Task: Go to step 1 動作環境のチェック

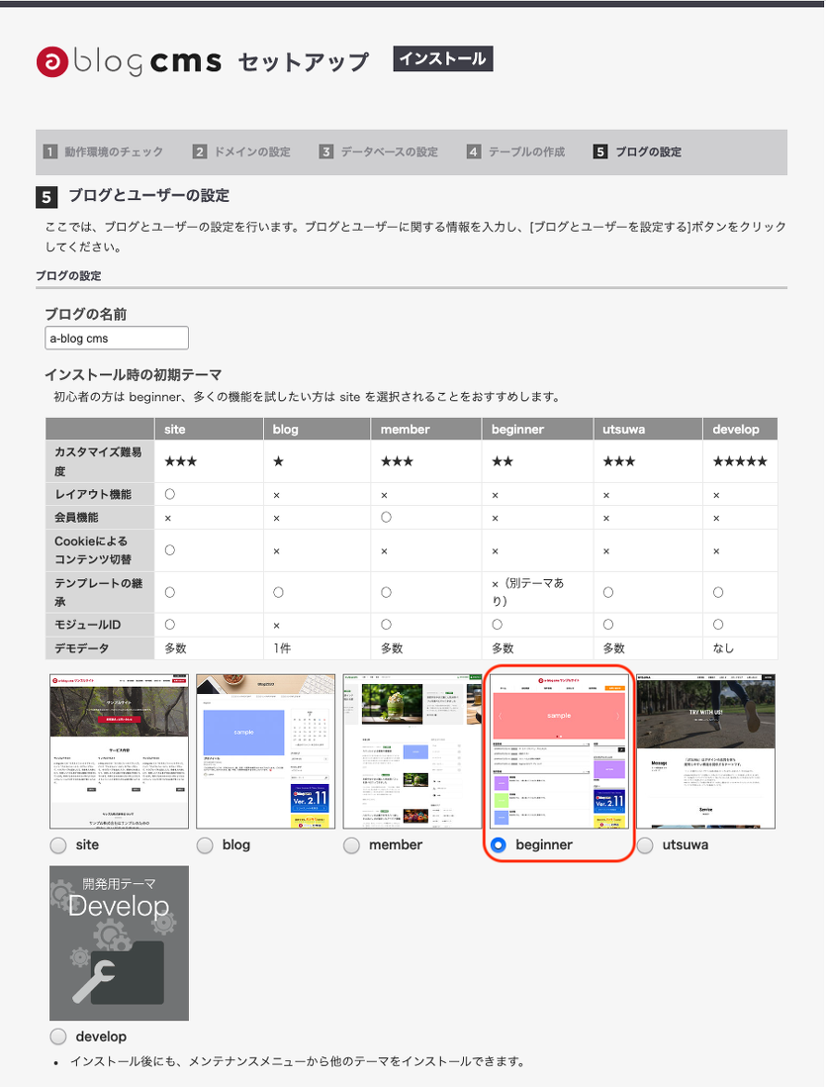Action: click(x=104, y=152)
